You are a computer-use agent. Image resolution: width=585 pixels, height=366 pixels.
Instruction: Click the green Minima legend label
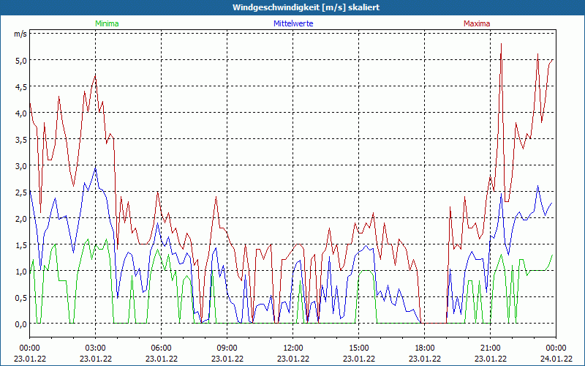click(x=106, y=23)
